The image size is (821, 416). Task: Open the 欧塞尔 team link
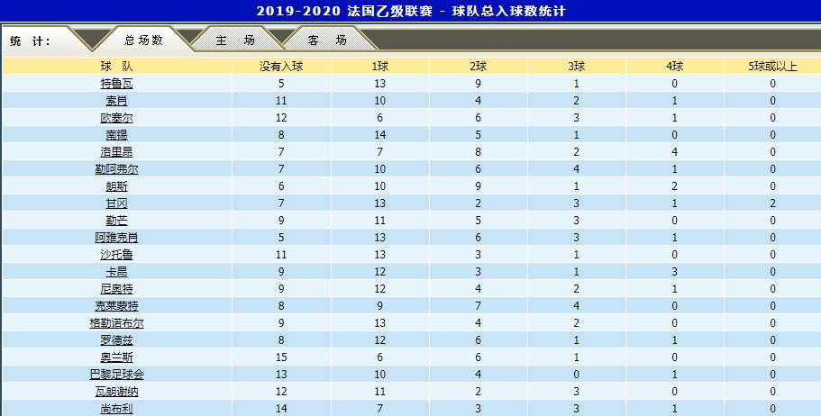116,118
